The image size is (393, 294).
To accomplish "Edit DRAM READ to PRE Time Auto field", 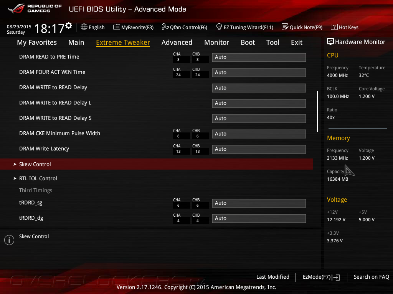I will click(259, 57).
